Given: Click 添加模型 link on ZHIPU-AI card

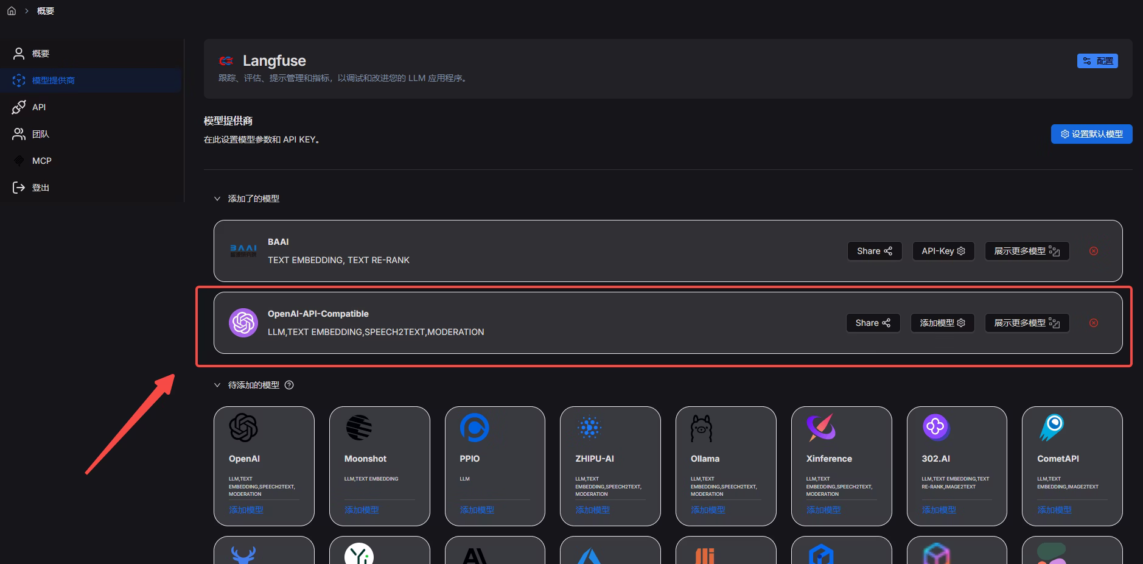Looking at the screenshot, I should (x=592, y=510).
